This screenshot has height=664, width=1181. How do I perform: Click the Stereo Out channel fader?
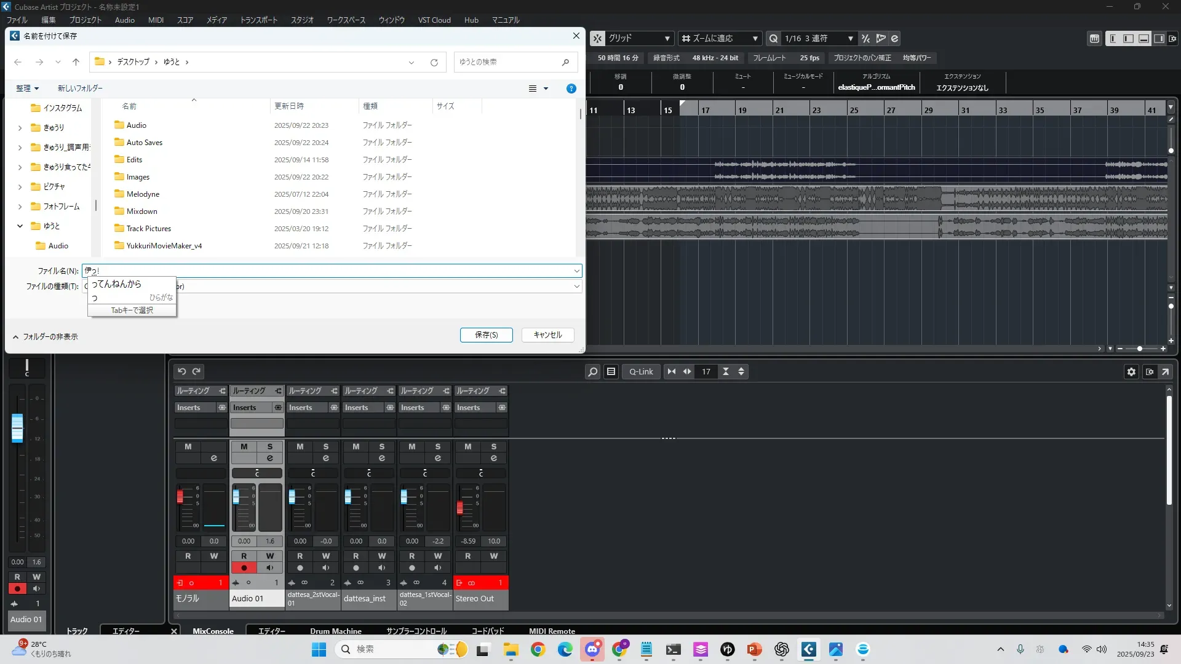pos(459,508)
